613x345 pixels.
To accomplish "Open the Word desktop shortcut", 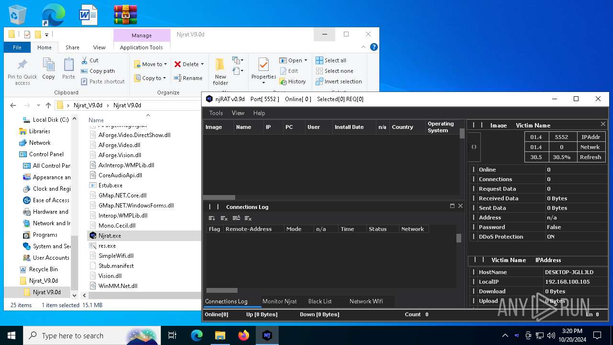I will [89, 15].
